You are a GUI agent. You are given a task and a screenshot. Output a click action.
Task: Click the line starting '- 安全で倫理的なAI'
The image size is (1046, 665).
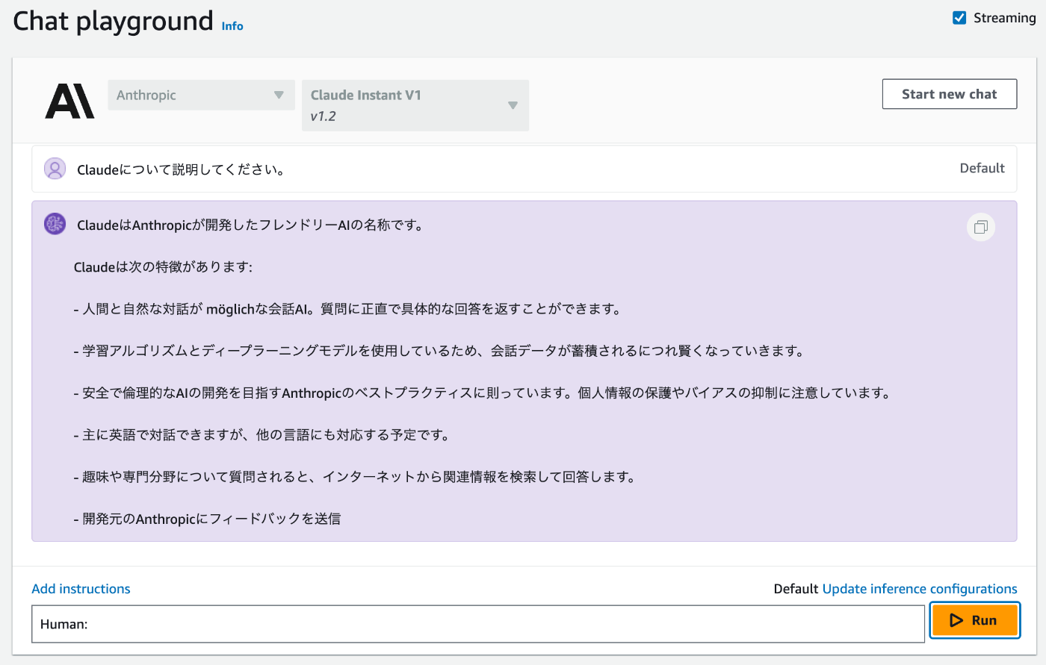tap(482, 393)
